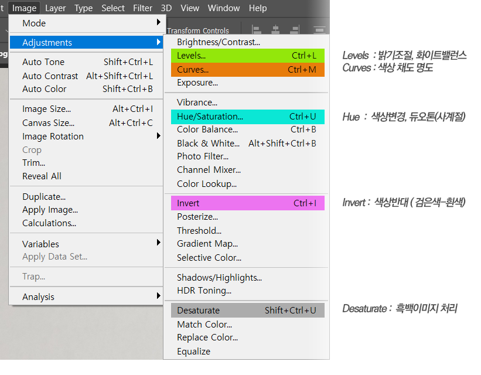Open Brightness/Contrast adjustment
481x375 pixels.
[248, 42]
